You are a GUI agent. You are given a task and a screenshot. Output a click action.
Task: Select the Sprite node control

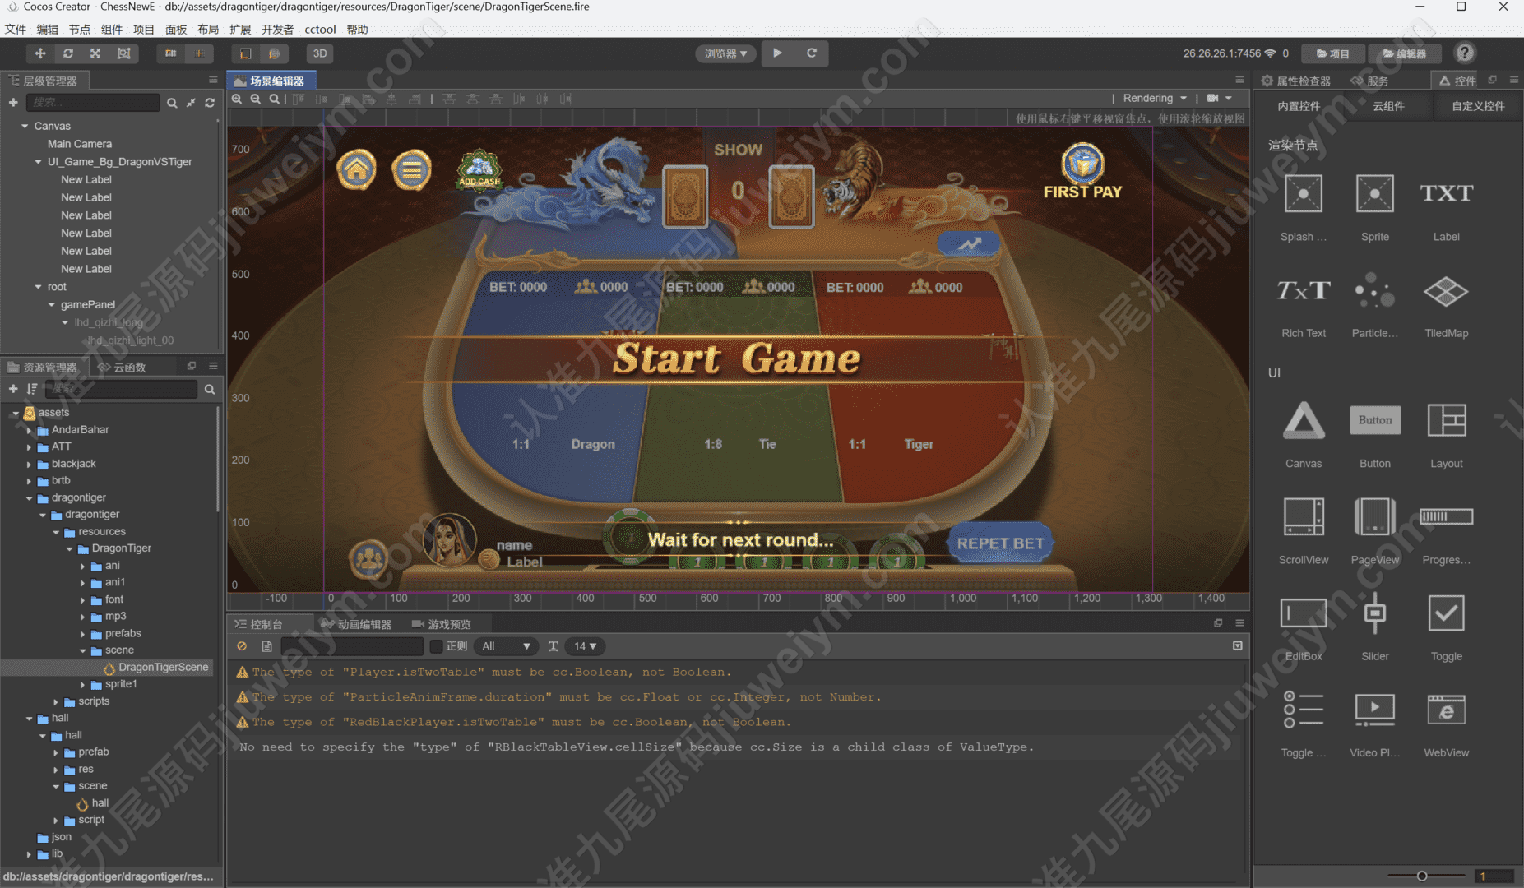click(x=1375, y=207)
